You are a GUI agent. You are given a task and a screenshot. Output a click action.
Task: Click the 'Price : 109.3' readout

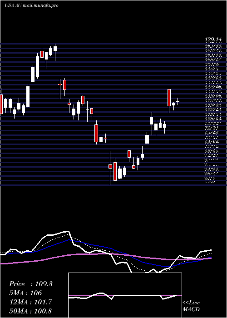tap(31, 284)
